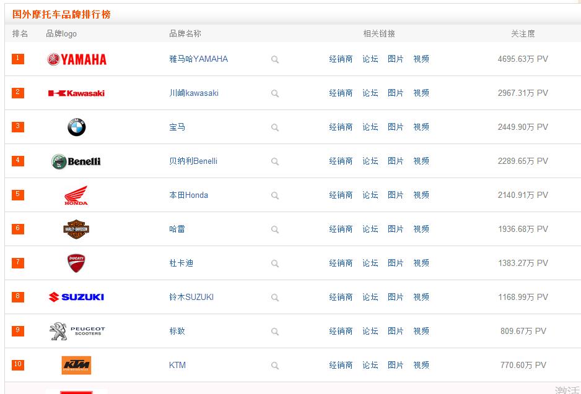Open the 本田Honda brand name link
Image resolution: width=581 pixels, height=394 pixels.
pyautogui.click(x=188, y=195)
